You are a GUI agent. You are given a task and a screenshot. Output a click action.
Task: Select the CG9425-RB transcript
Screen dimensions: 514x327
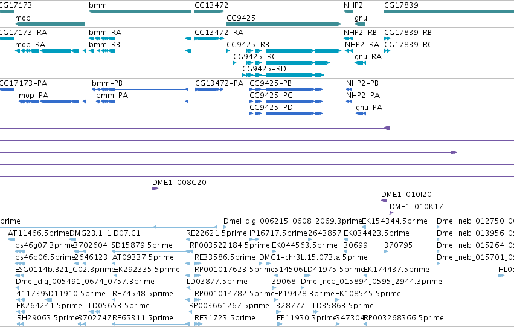[284, 51]
